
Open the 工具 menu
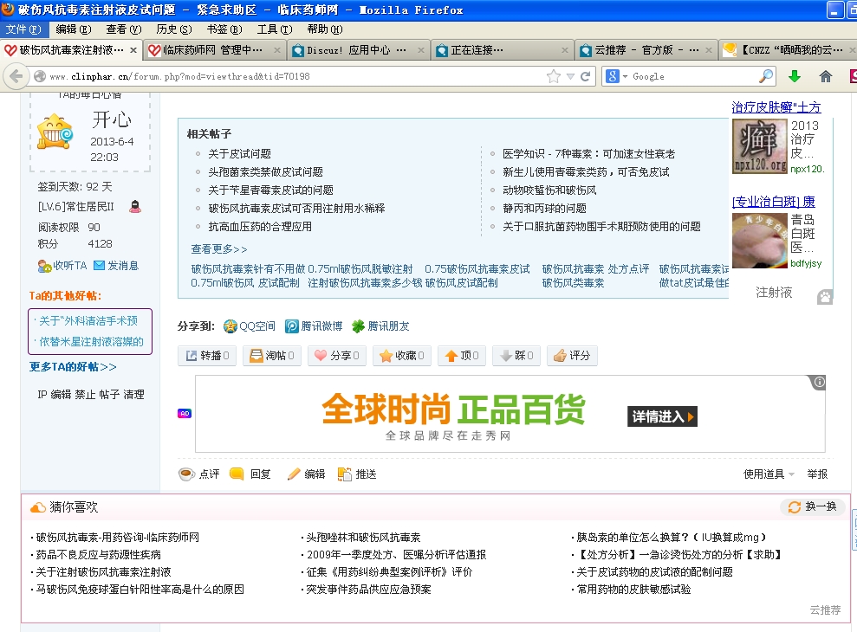coord(275,29)
